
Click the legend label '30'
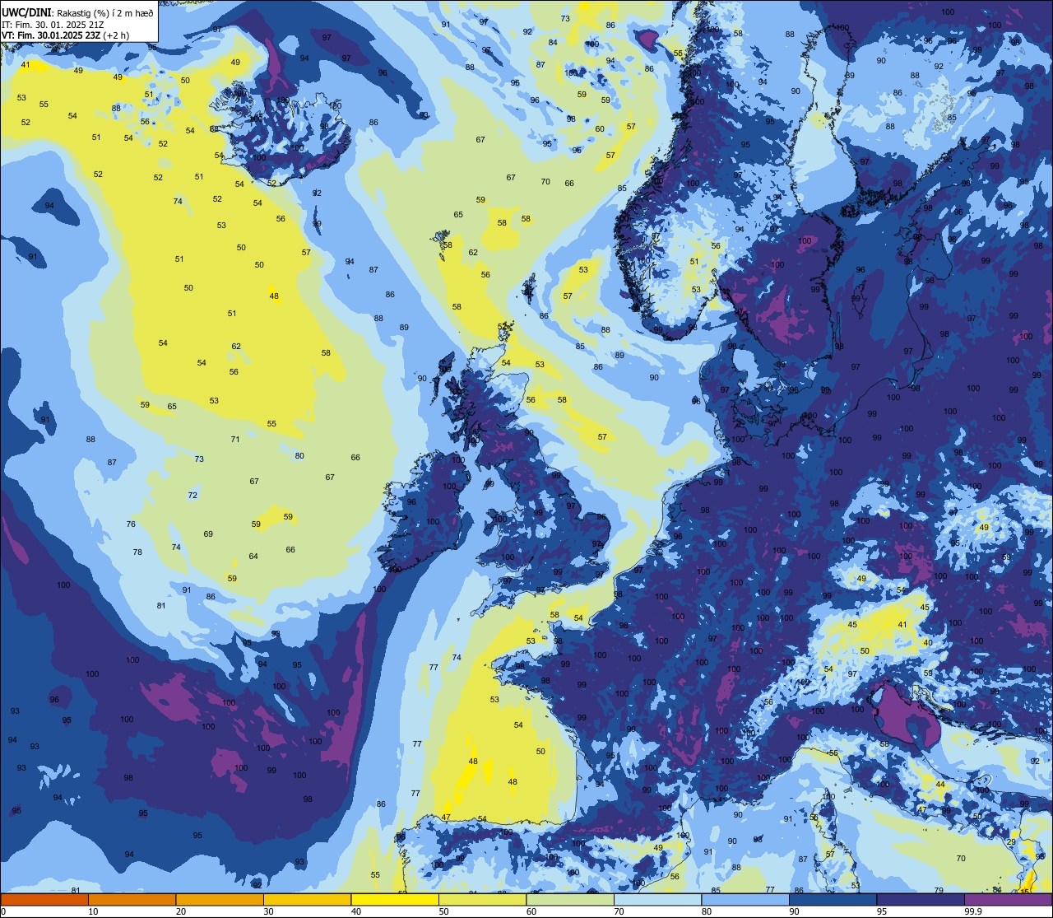coord(268,911)
